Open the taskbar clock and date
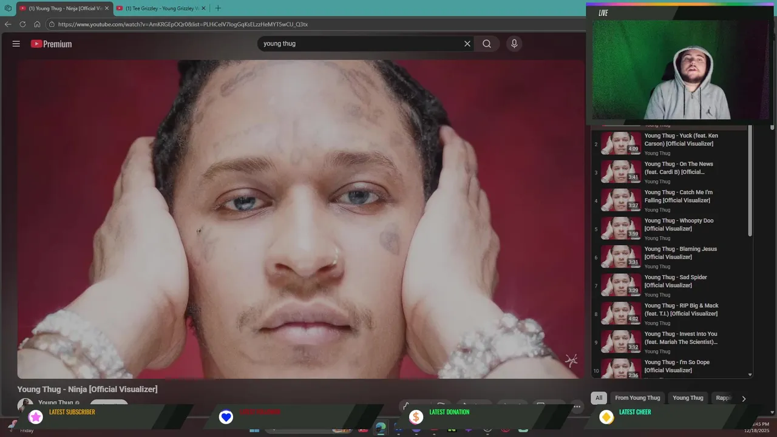This screenshot has height=437, width=777. tap(756, 427)
